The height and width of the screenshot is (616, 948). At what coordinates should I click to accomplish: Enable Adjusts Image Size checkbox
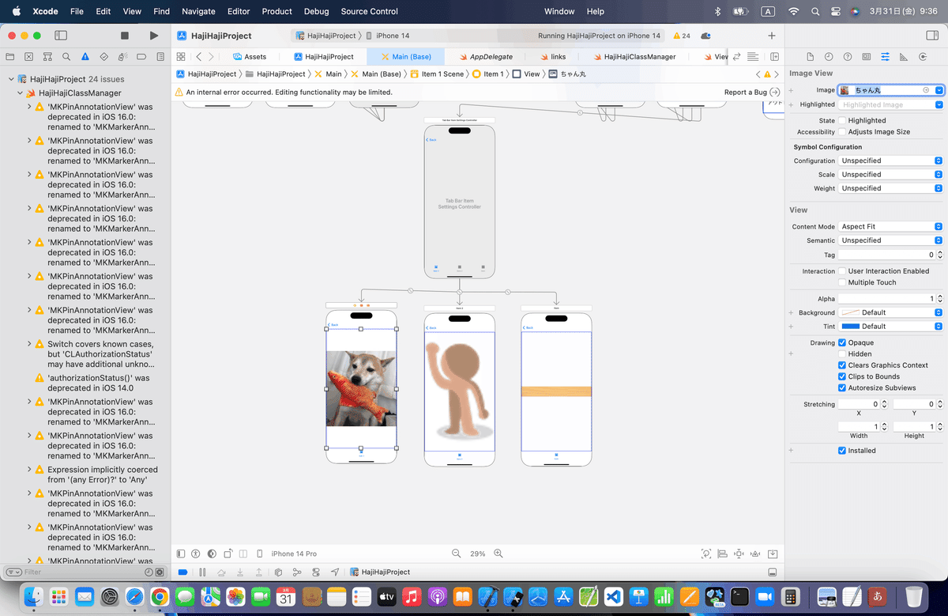pyautogui.click(x=842, y=132)
